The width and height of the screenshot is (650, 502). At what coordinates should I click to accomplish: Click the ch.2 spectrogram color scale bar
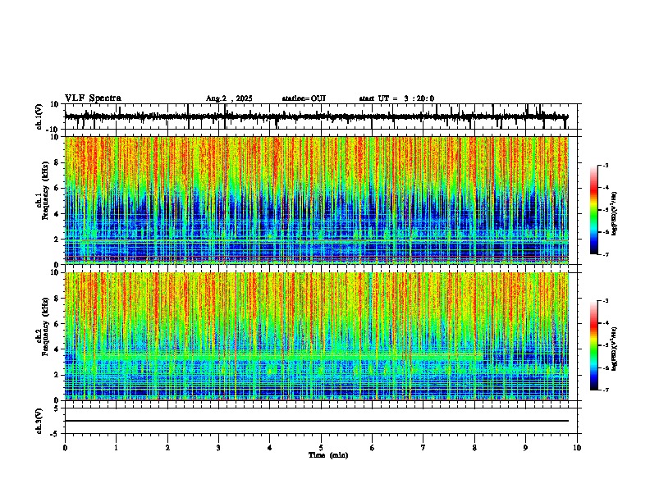593,345
